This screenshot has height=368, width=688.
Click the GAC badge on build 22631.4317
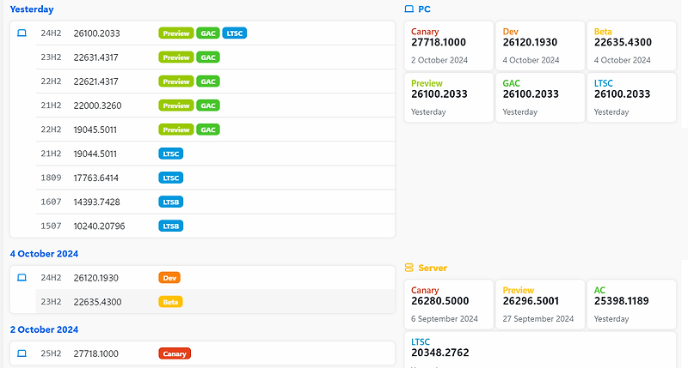208,57
